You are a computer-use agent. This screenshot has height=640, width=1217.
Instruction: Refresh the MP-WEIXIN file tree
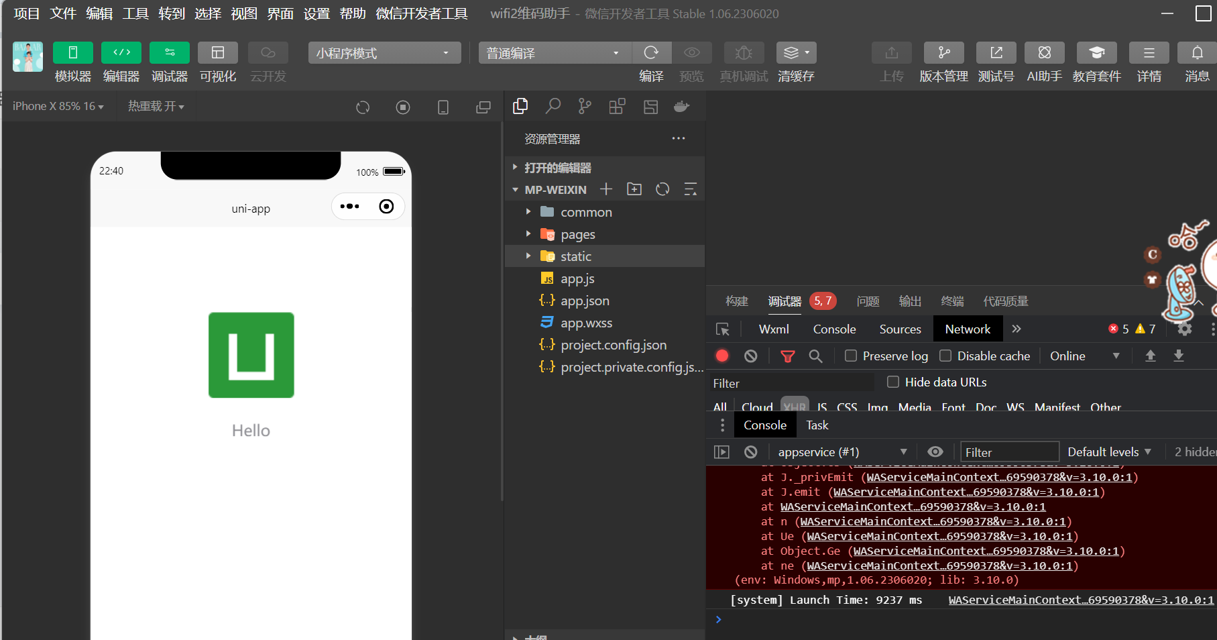662,189
